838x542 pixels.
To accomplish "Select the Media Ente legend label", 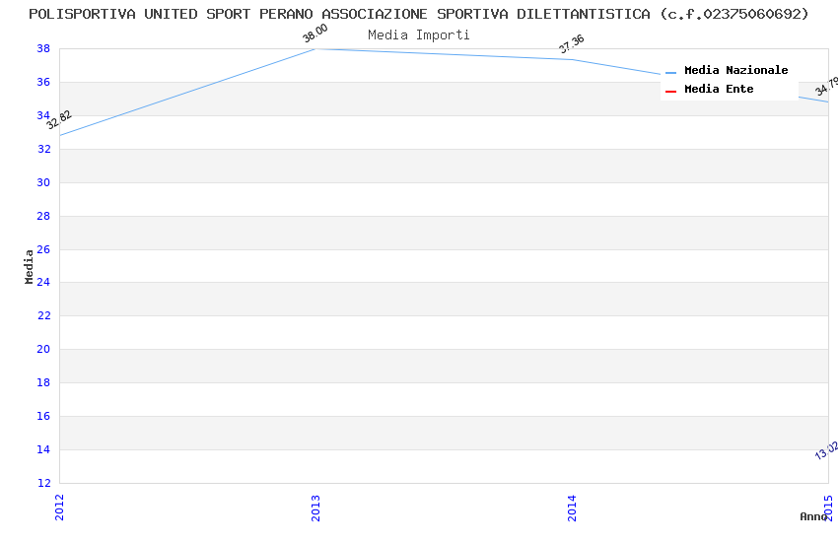I will (719, 90).
